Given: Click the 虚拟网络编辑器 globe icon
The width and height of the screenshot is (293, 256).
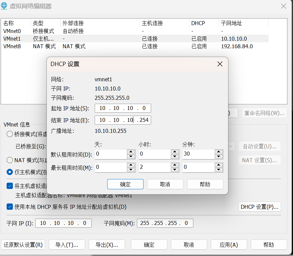Looking at the screenshot, I should 5,6.
